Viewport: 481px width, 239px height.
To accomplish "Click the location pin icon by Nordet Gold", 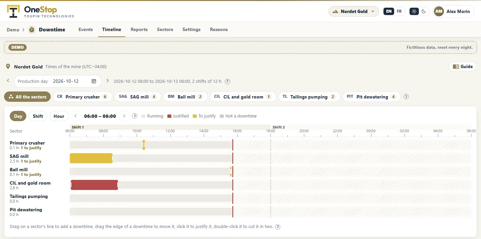I will pyautogui.click(x=8, y=67).
